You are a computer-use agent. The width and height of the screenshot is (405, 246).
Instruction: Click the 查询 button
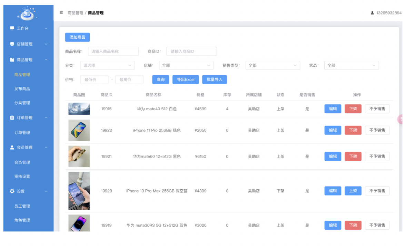[x=161, y=79]
